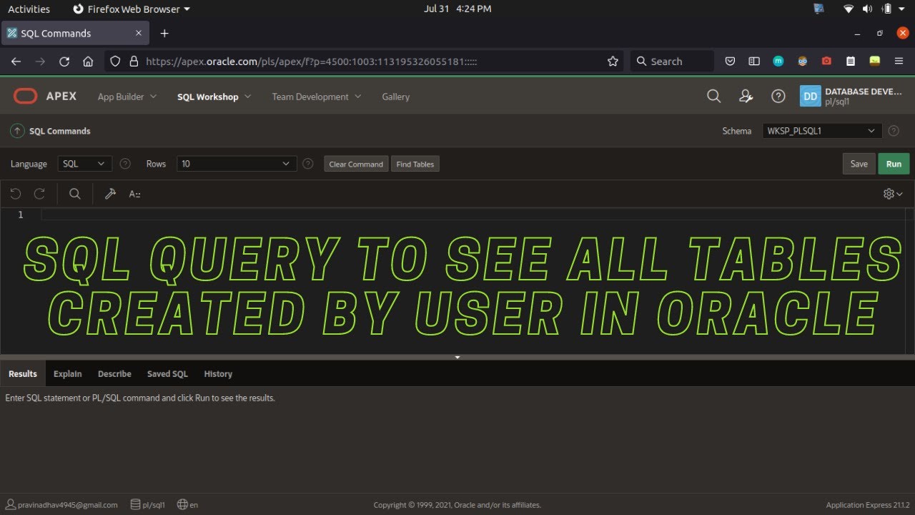Click Activities in the top bar
Image resolution: width=915 pixels, height=515 pixels.
[x=29, y=9]
